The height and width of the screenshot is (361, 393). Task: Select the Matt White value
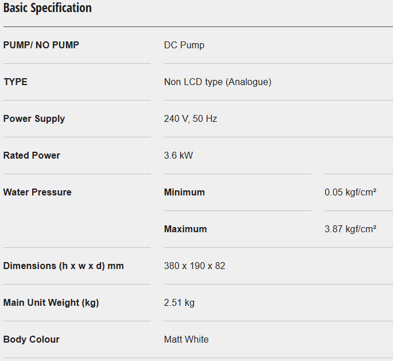coord(186,339)
